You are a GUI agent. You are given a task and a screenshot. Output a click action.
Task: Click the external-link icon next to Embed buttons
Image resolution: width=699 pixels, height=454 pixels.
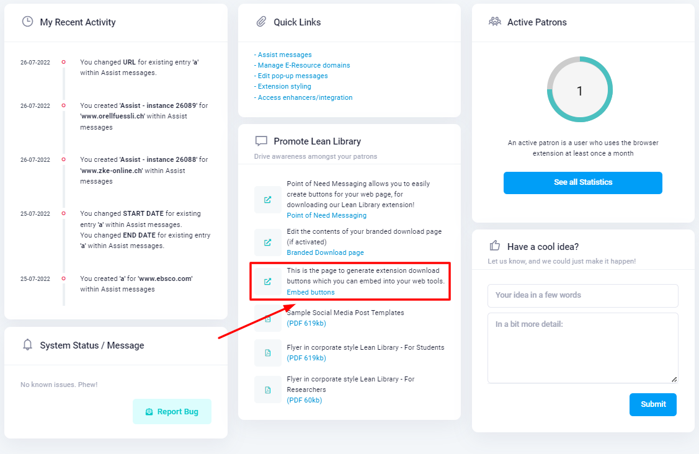269,281
